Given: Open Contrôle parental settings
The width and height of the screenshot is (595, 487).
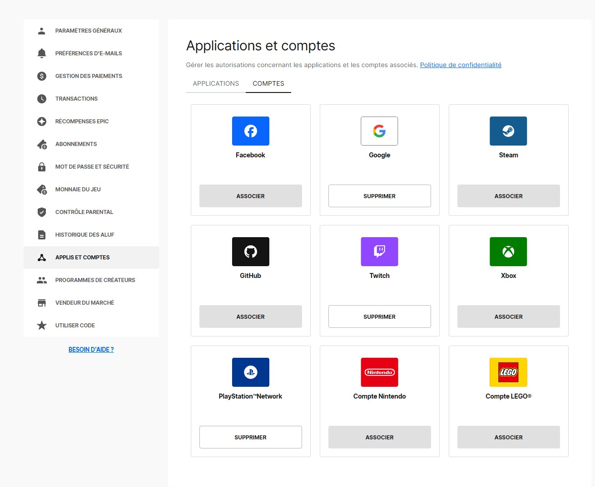Looking at the screenshot, I should coord(84,212).
